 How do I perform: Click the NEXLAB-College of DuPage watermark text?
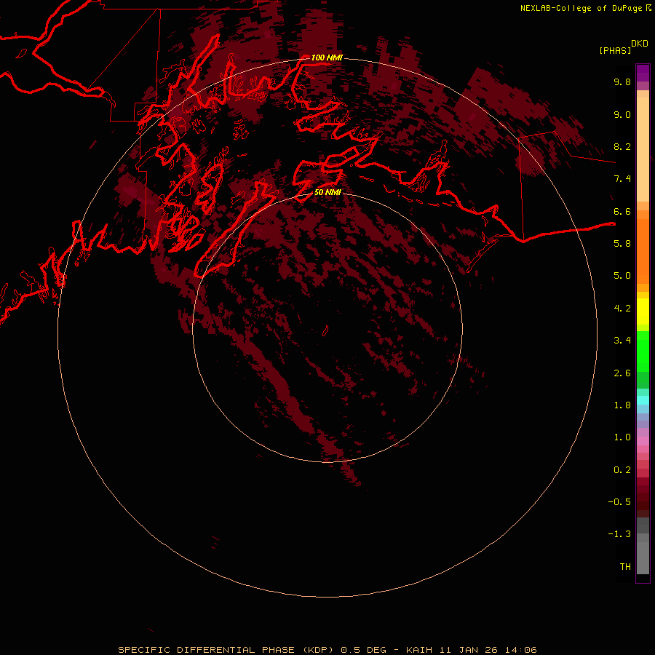click(581, 8)
